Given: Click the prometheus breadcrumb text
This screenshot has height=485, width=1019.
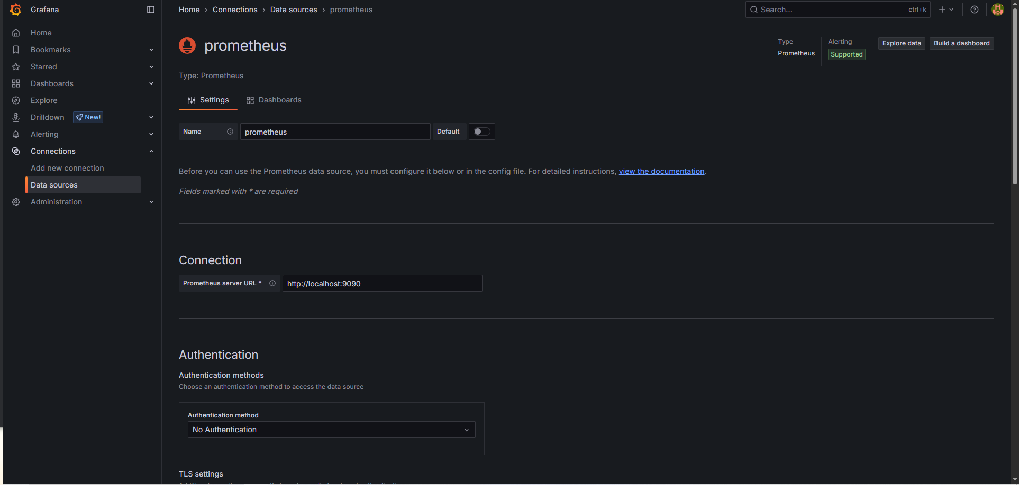Looking at the screenshot, I should coord(351,10).
